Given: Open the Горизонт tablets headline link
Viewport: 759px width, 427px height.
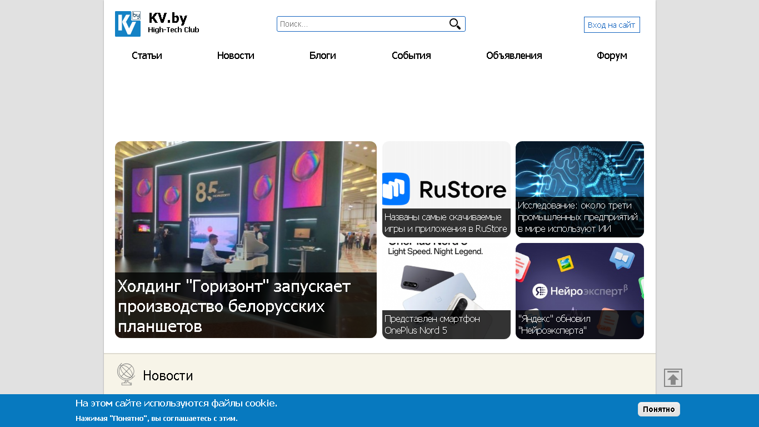Looking at the screenshot, I should point(234,306).
